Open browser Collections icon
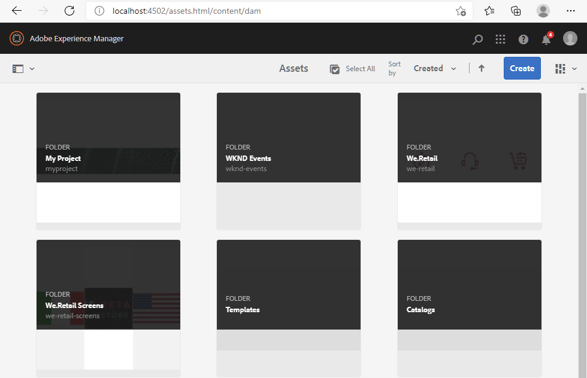587x378 pixels. tap(516, 11)
